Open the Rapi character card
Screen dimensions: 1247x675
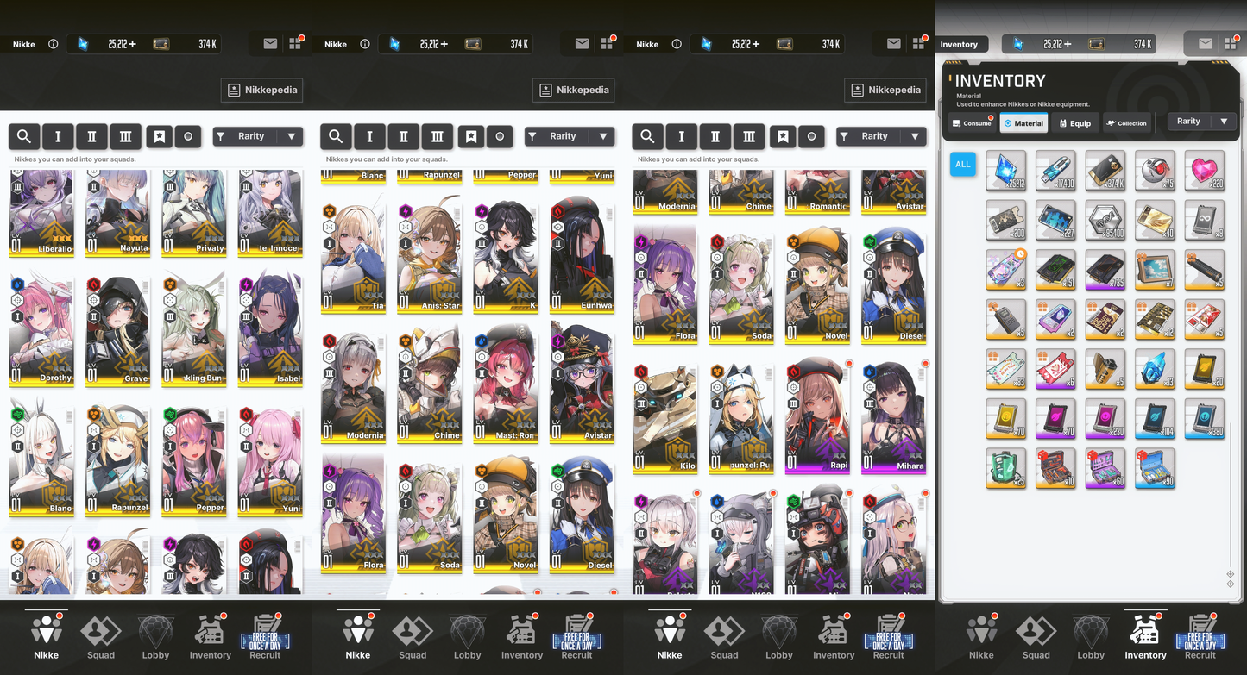(x=818, y=416)
